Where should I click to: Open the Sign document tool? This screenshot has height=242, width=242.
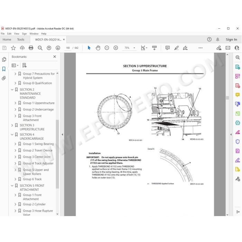click(x=185, y=48)
